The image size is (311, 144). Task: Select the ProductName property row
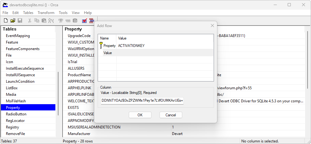click(79, 75)
